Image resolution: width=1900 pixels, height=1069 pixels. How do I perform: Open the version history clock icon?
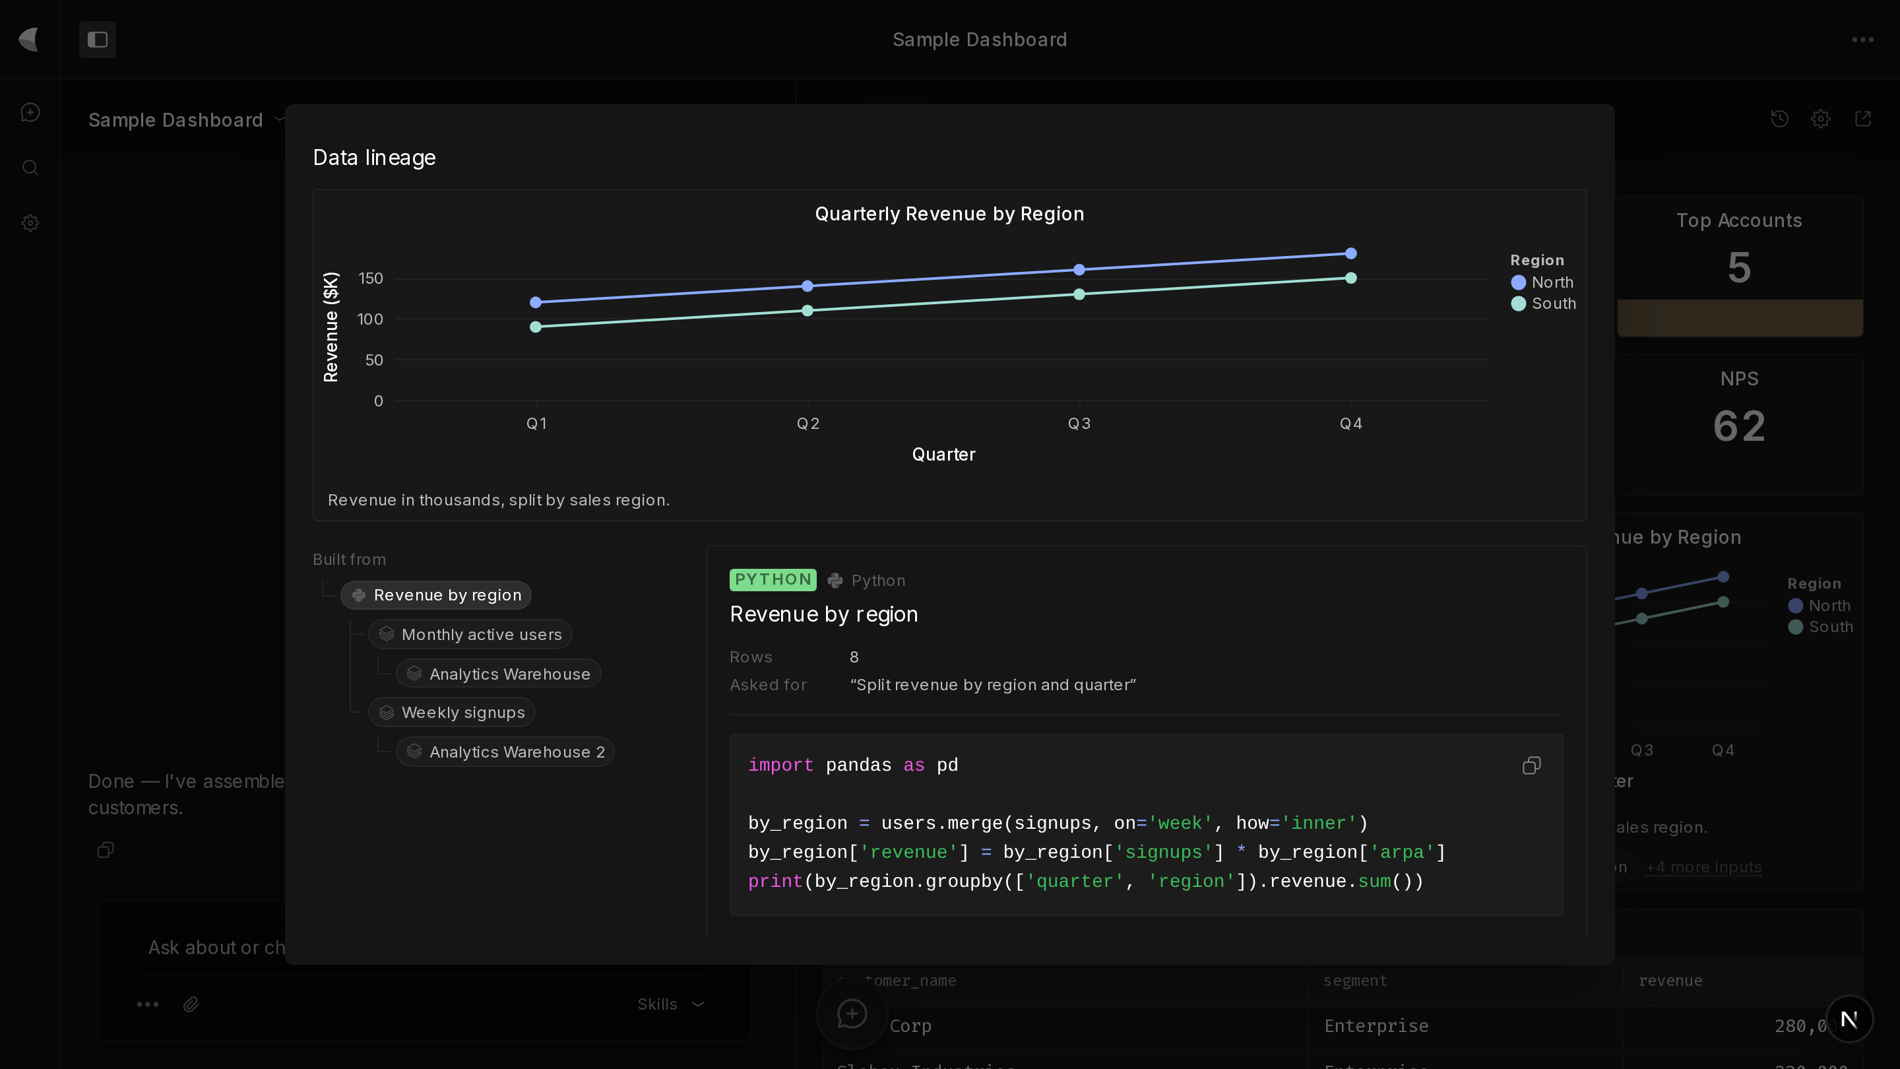coord(1779,119)
